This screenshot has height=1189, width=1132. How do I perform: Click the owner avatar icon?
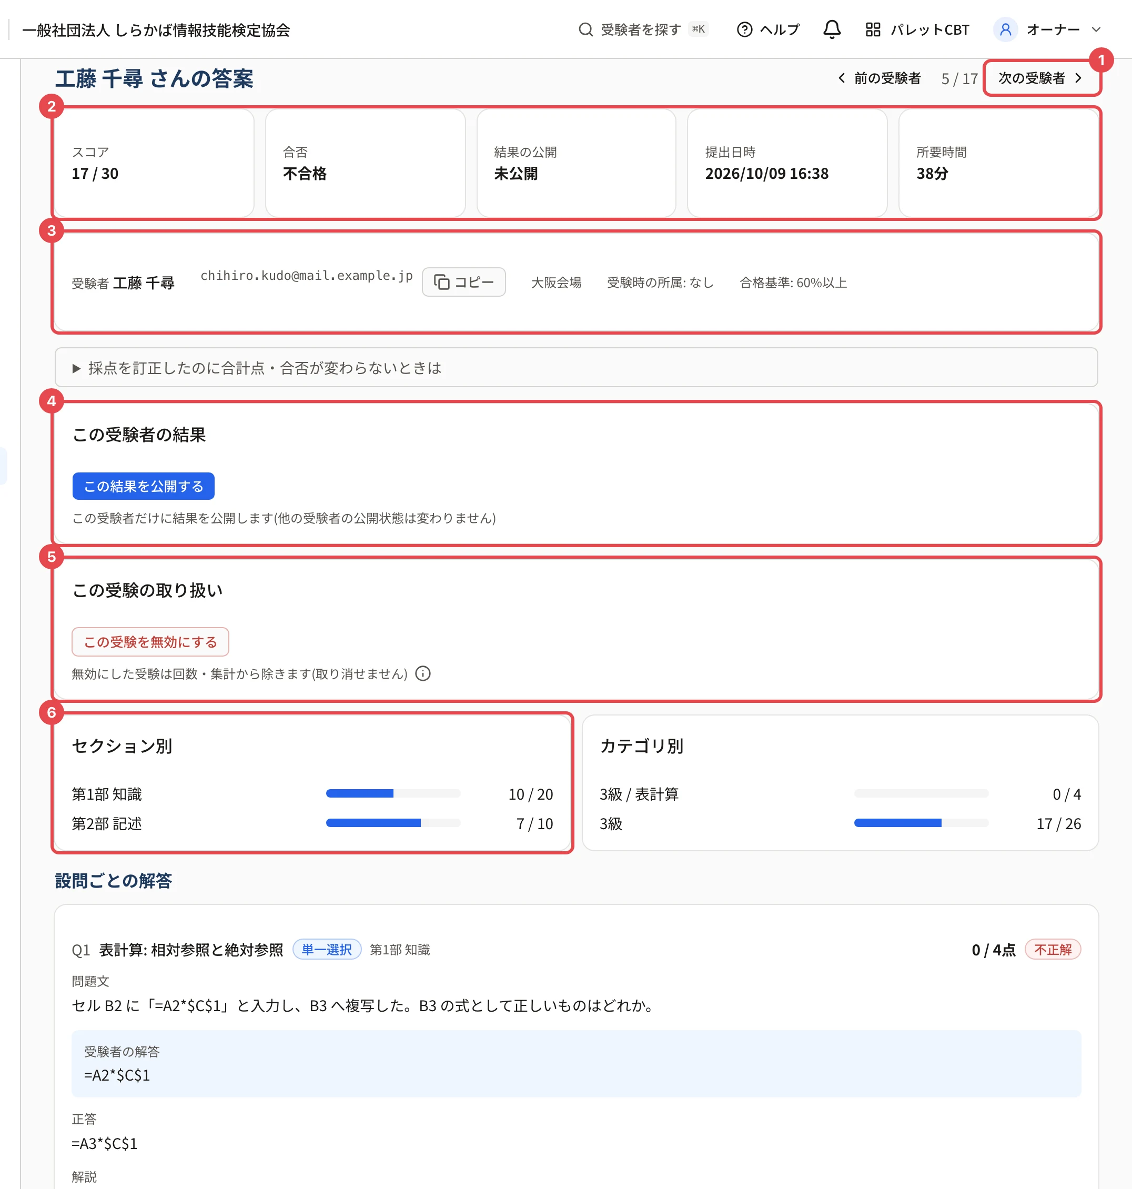(1005, 29)
